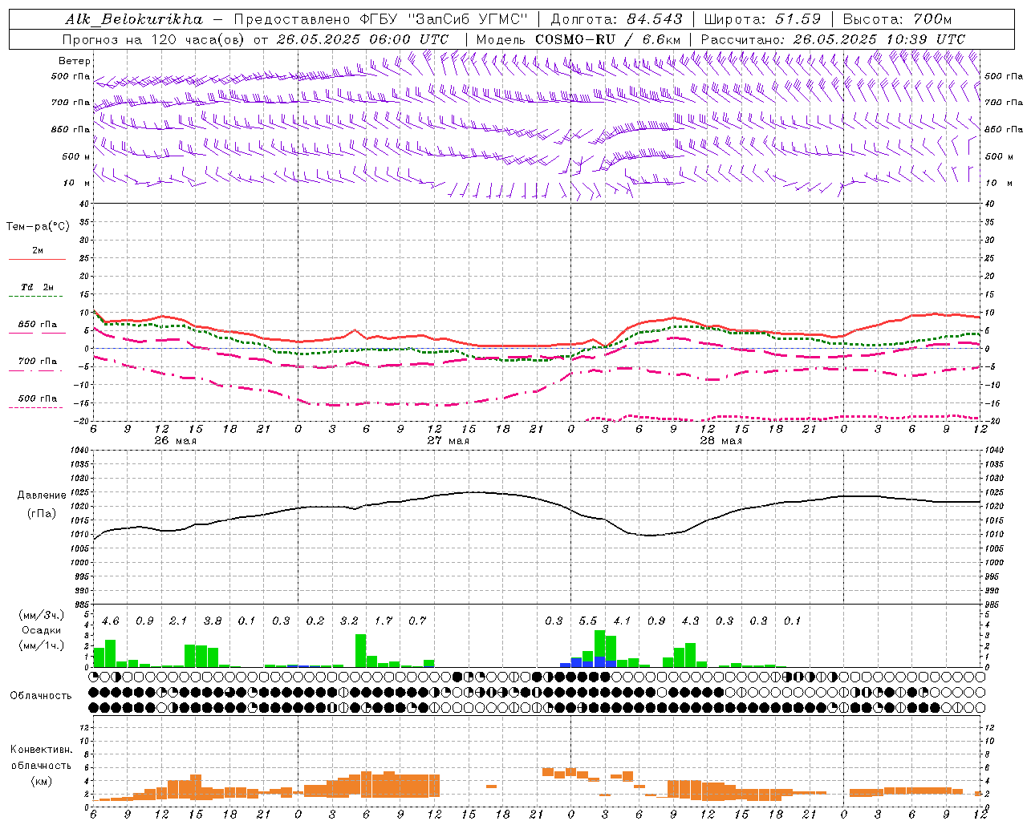
Task: Click the (мм/1ч.) precipitation unit label
Action: click(x=41, y=645)
